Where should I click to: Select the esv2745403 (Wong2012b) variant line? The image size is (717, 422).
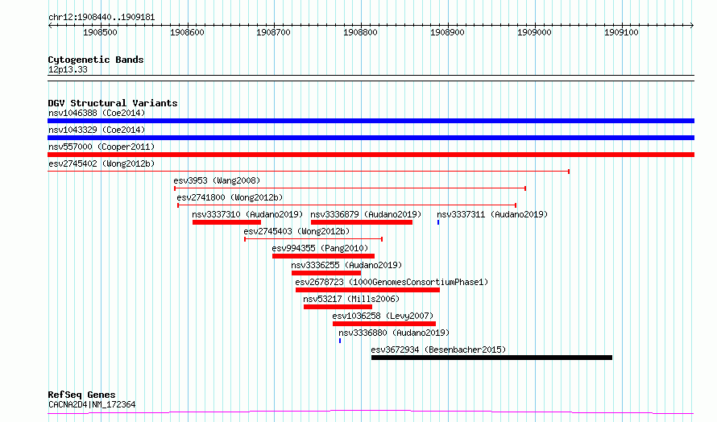click(x=313, y=239)
